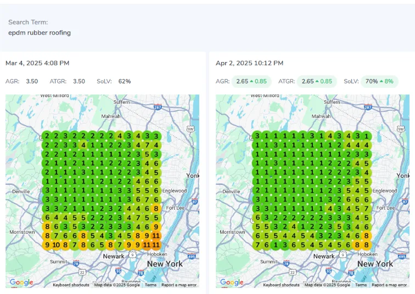Open the Terms link on the April map
This screenshot has width=415, height=294.
point(361,285)
